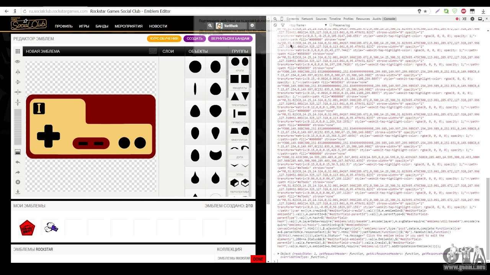Click the browser back arrow

tap(7, 11)
